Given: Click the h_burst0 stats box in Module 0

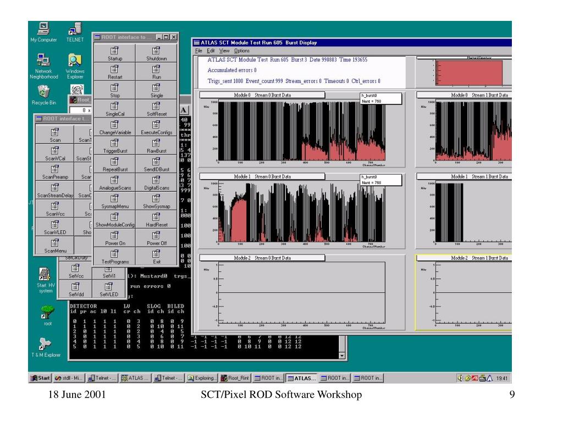Looking at the screenshot, I should click(380, 98).
